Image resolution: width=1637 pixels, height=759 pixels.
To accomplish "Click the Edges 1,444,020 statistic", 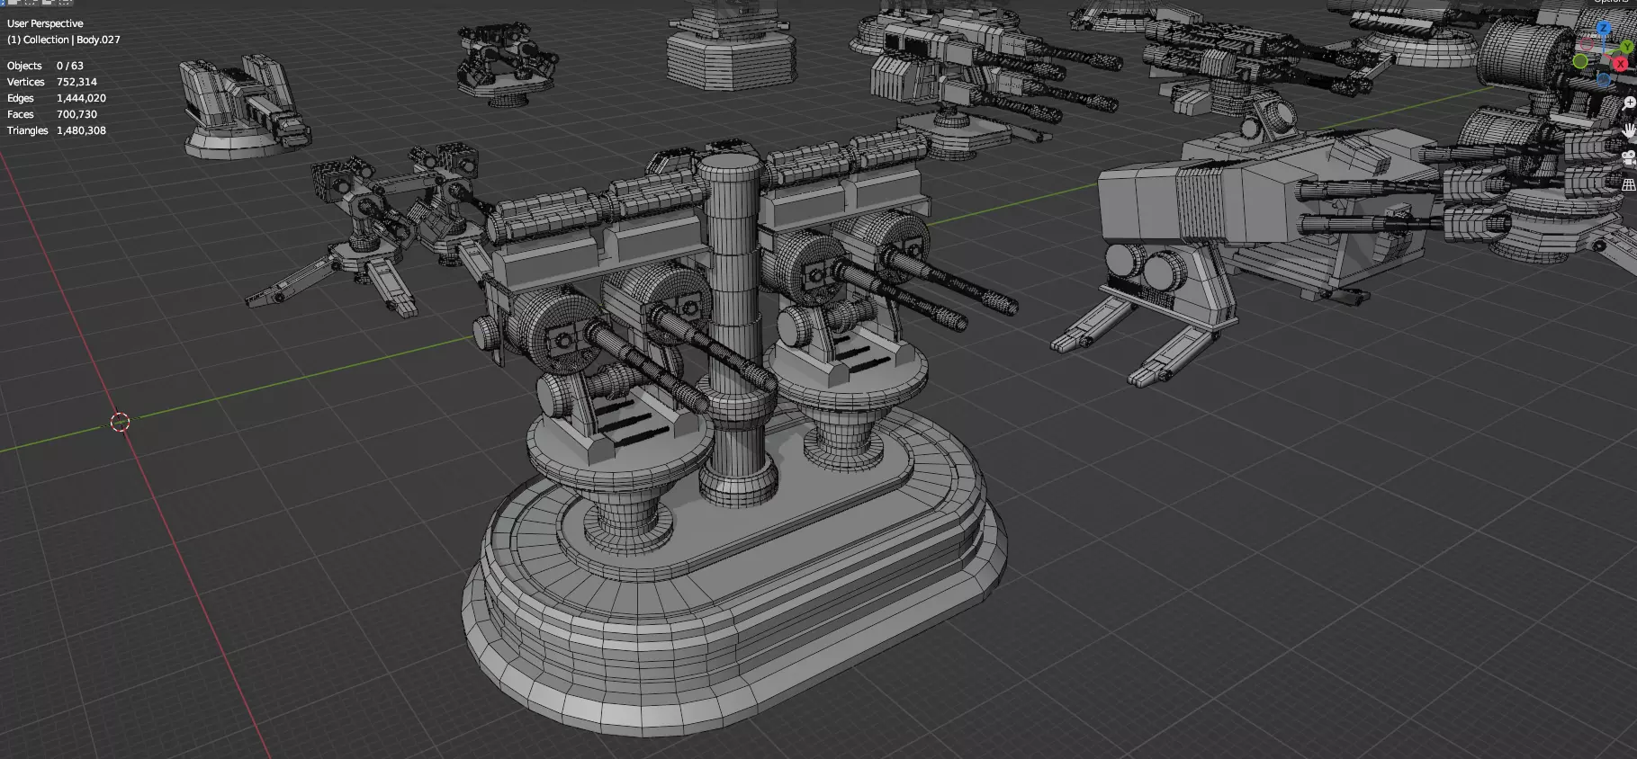I will click(57, 98).
